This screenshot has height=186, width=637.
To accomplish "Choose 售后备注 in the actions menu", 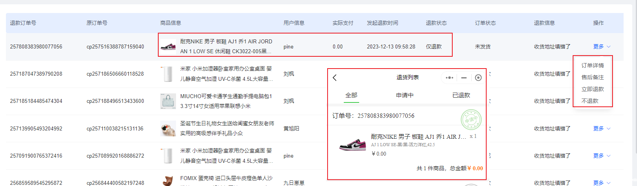I will coord(592,77).
